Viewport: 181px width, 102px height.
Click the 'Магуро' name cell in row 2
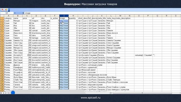tap(18, 21)
